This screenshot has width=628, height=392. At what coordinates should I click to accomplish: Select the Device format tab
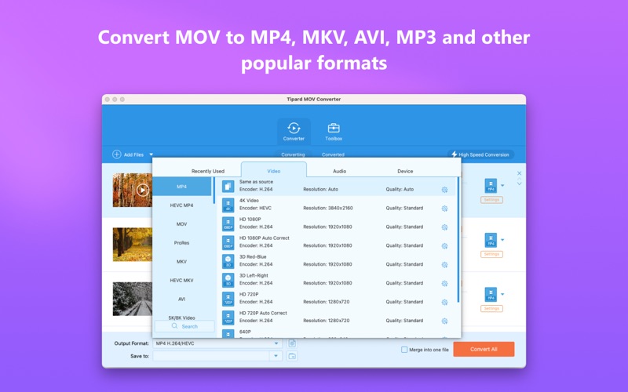coord(405,171)
